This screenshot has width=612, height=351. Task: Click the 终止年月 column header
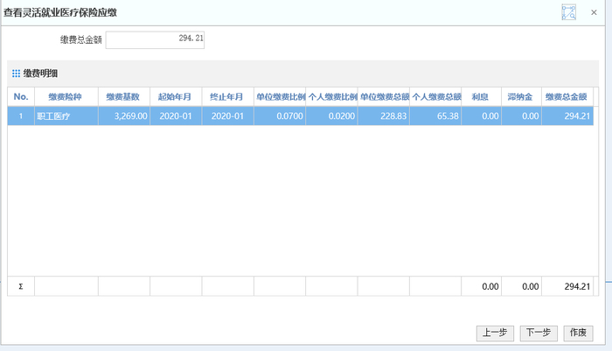coord(227,95)
